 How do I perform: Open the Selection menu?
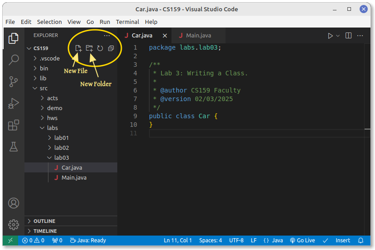coord(49,22)
